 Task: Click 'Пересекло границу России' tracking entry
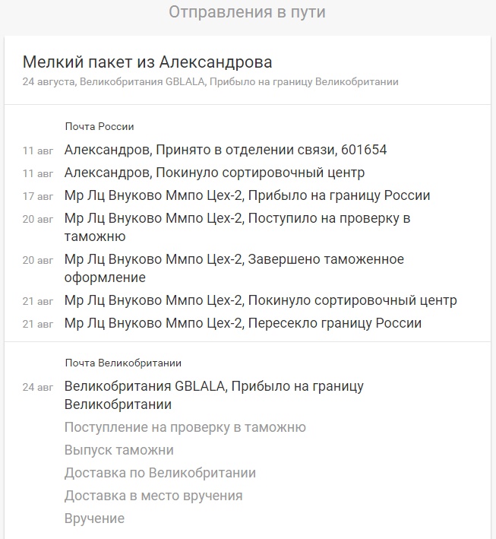click(x=243, y=323)
